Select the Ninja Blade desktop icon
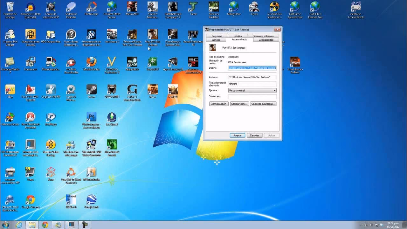Viewport: 407px width, 229px height. tap(132, 64)
